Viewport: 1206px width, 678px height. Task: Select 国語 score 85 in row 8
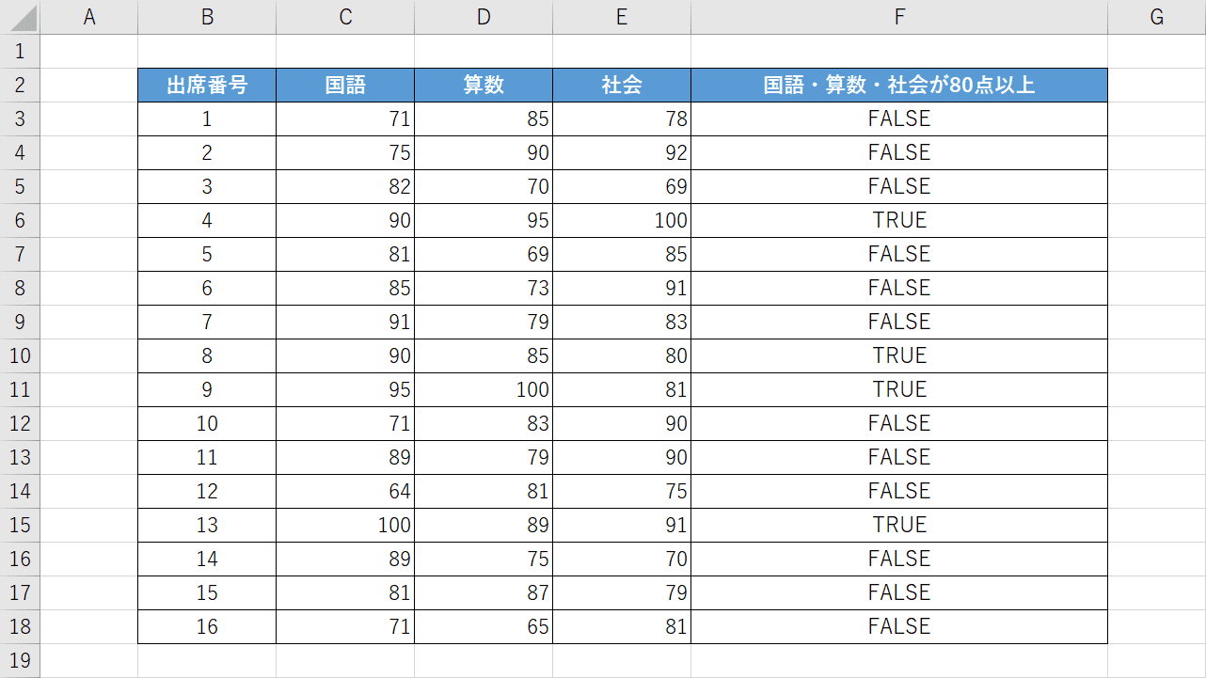coord(345,288)
